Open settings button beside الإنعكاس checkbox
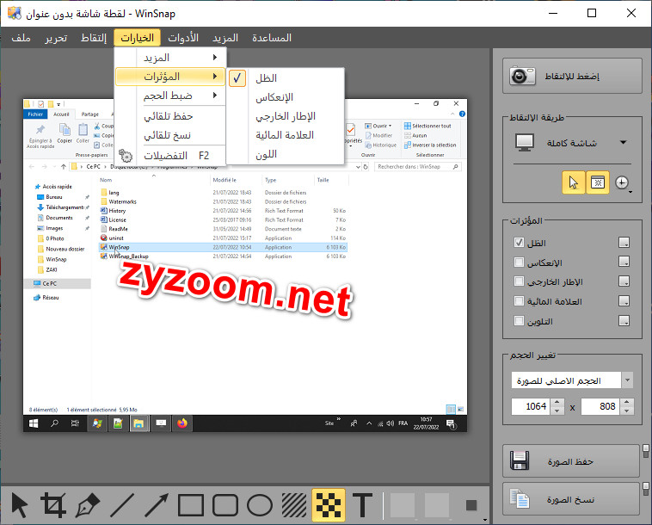This screenshot has width=652, height=525. (624, 262)
